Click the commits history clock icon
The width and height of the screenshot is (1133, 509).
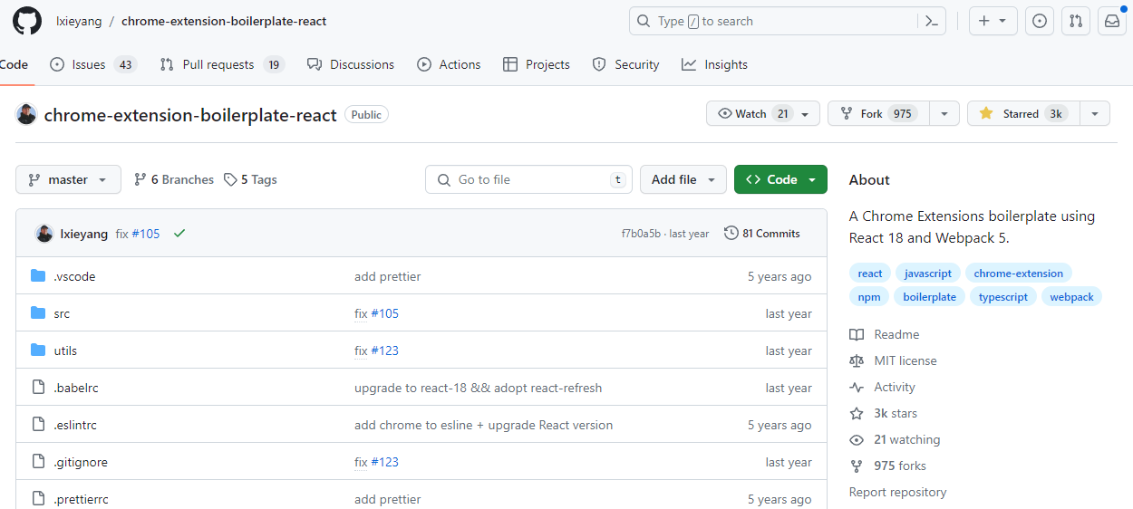coord(731,234)
